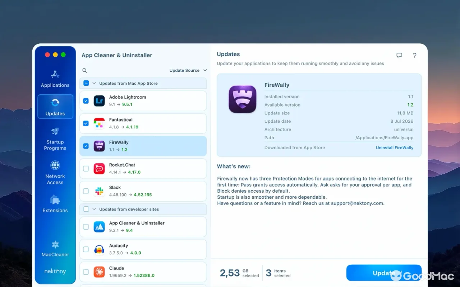Select Rocket.Chat update name

(122, 165)
